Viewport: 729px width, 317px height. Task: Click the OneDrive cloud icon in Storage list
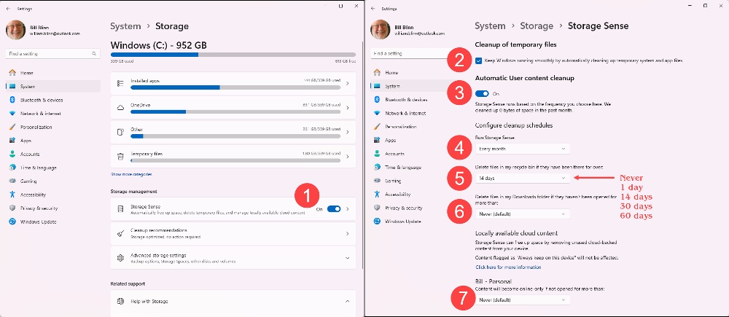120,108
